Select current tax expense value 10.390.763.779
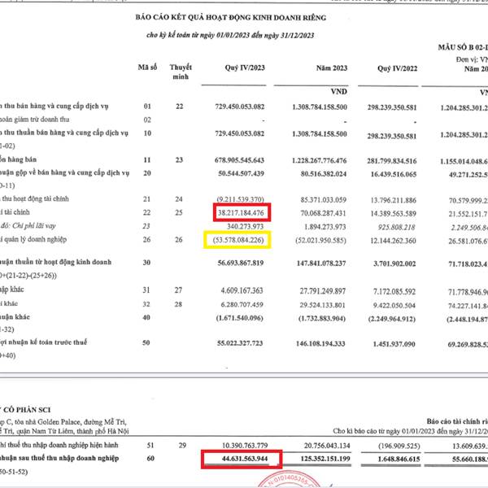The image size is (488, 488). (x=245, y=446)
